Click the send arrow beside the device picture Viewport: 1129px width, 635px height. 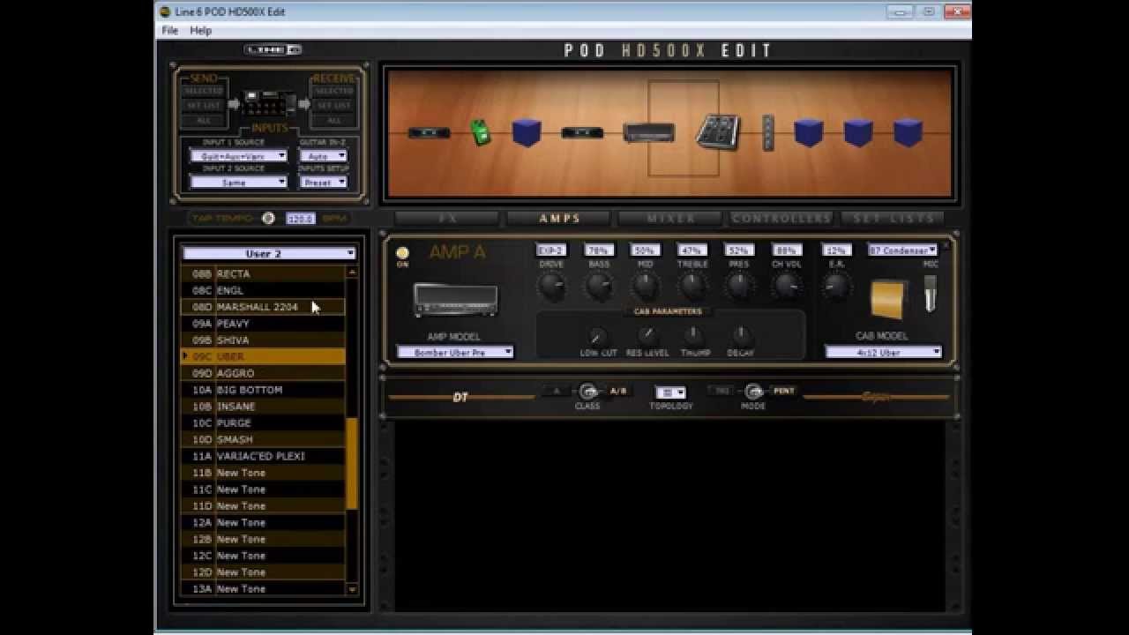click(x=234, y=104)
